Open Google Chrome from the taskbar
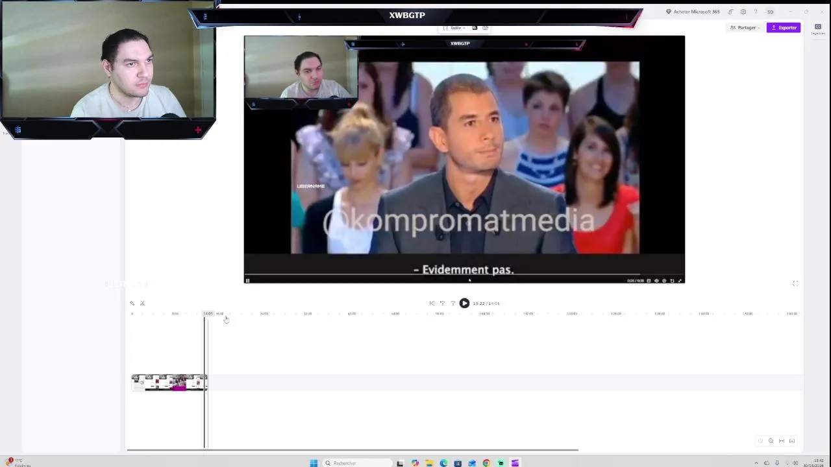831x467 pixels. pyautogui.click(x=486, y=463)
